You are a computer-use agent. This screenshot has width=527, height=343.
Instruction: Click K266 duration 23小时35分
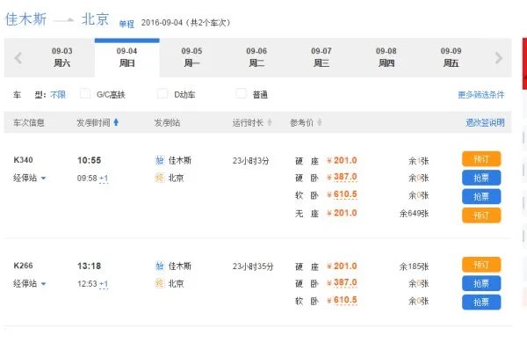point(253,266)
